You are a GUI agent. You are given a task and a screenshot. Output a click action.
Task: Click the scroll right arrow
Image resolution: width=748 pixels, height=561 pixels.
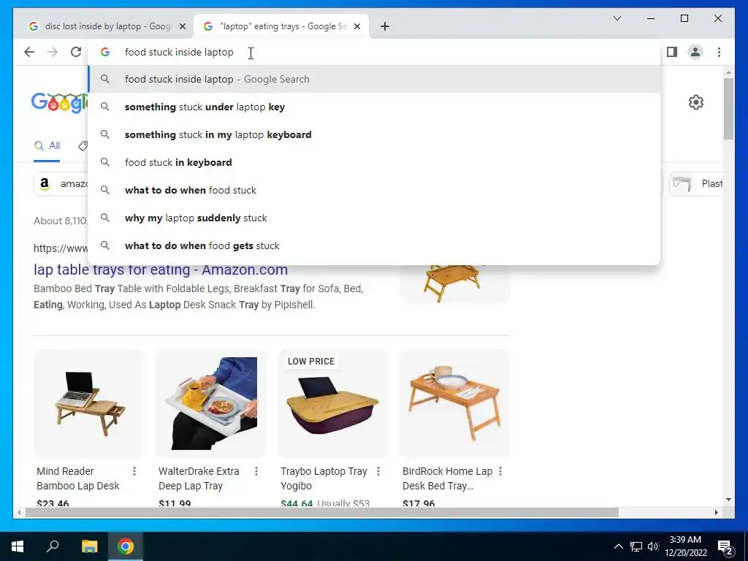(x=716, y=512)
